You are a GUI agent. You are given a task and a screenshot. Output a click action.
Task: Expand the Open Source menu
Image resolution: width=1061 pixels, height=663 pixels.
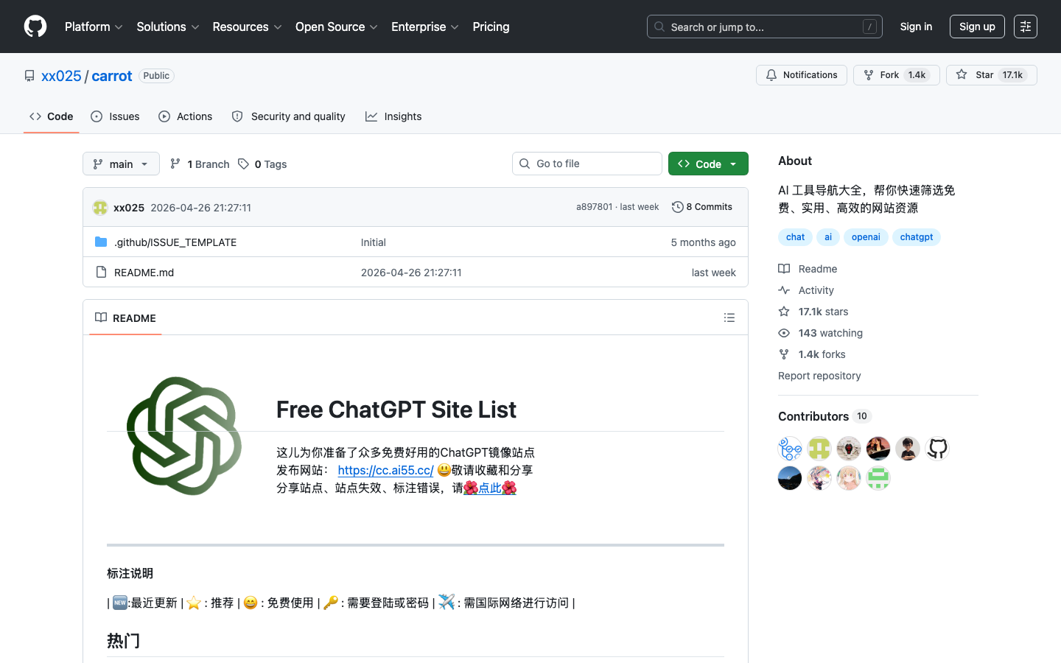coord(337,27)
